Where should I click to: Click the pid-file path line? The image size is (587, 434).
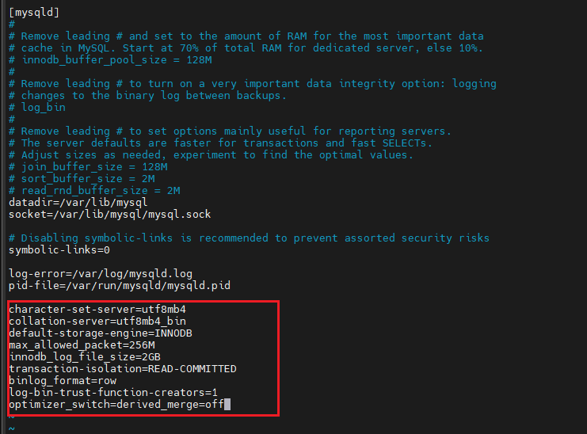120,286
